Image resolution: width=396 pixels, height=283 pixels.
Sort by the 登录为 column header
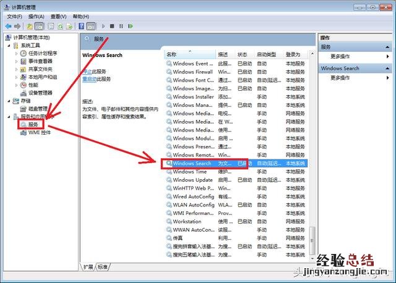pos(296,54)
